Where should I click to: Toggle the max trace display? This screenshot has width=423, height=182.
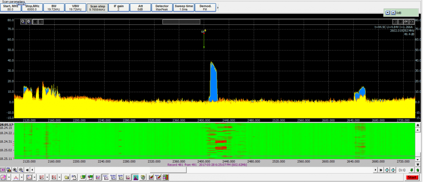coord(113,177)
